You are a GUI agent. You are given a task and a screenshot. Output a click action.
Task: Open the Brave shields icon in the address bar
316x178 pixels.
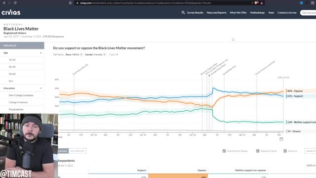(x=256, y=3)
